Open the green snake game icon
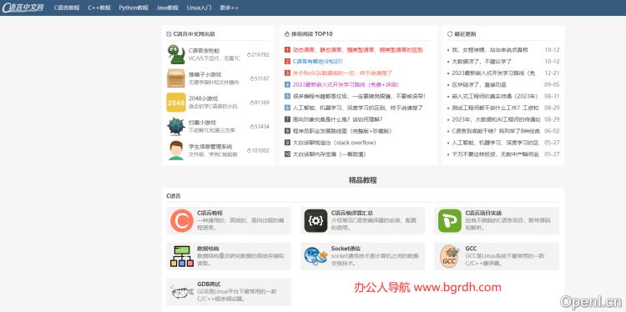 pyautogui.click(x=175, y=54)
